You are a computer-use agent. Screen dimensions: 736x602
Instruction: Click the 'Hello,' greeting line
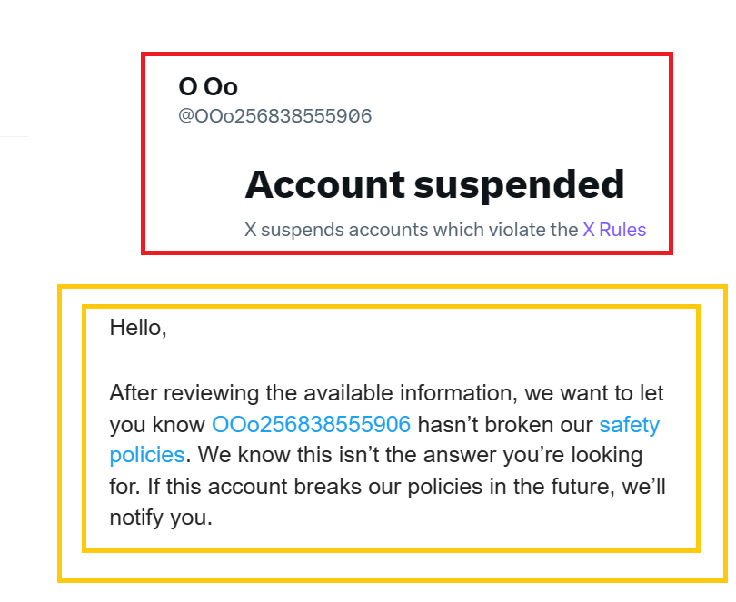point(138,328)
